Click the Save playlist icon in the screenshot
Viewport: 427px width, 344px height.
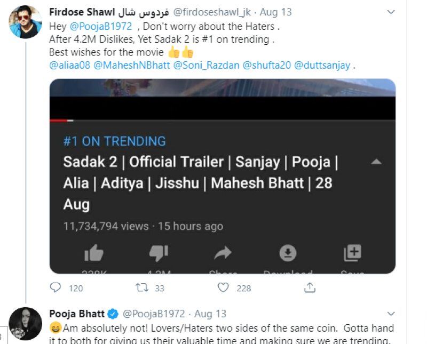(x=352, y=253)
